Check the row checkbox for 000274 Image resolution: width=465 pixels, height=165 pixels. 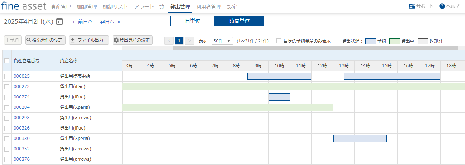7,97
